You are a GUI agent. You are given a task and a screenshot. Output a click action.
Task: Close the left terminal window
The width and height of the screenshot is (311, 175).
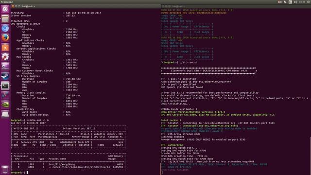click(x=13, y=6)
